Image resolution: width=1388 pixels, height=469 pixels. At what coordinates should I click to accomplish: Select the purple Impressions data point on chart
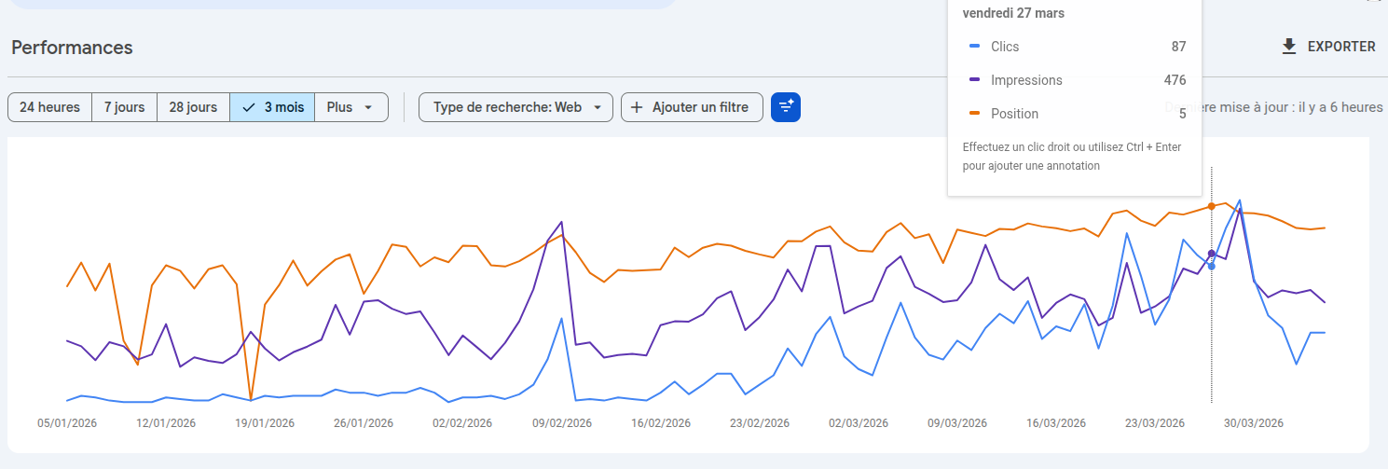1211,254
